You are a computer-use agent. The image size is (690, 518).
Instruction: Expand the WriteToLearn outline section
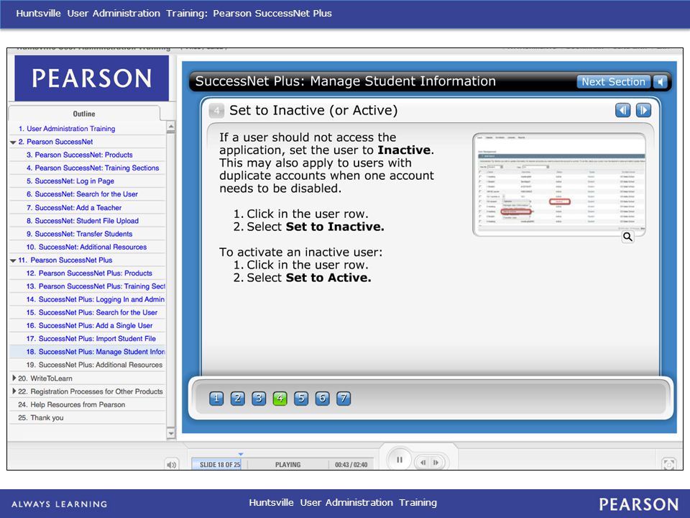14,378
